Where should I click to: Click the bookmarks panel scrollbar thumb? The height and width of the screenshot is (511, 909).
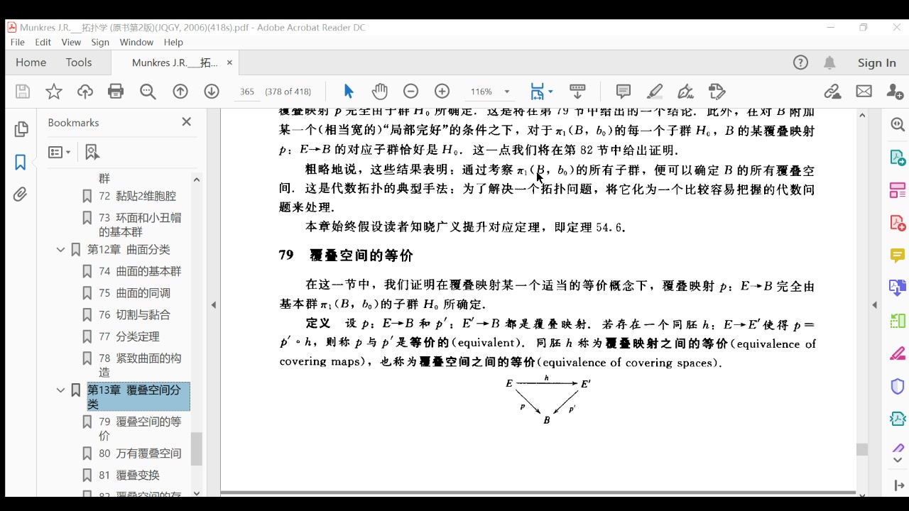pos(197,449)
